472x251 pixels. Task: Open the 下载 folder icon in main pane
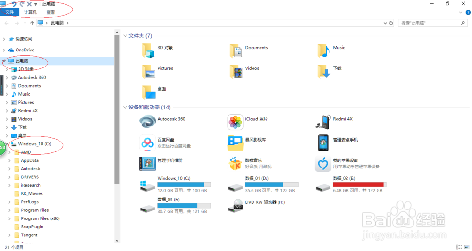point(324,71)
